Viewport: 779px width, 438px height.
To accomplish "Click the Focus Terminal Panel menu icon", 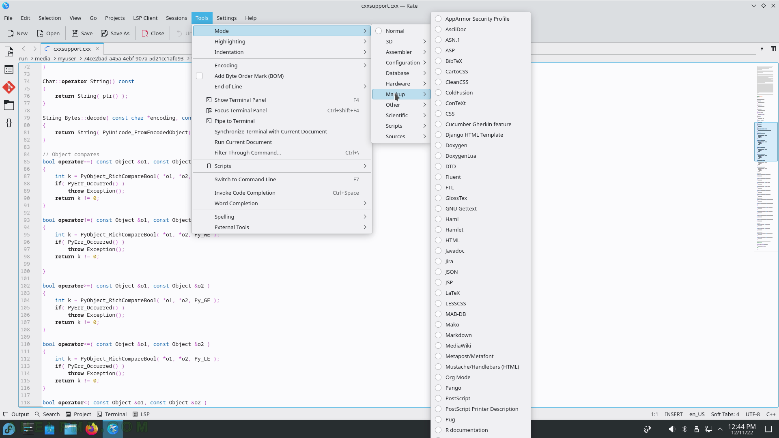I will point(209,110).
